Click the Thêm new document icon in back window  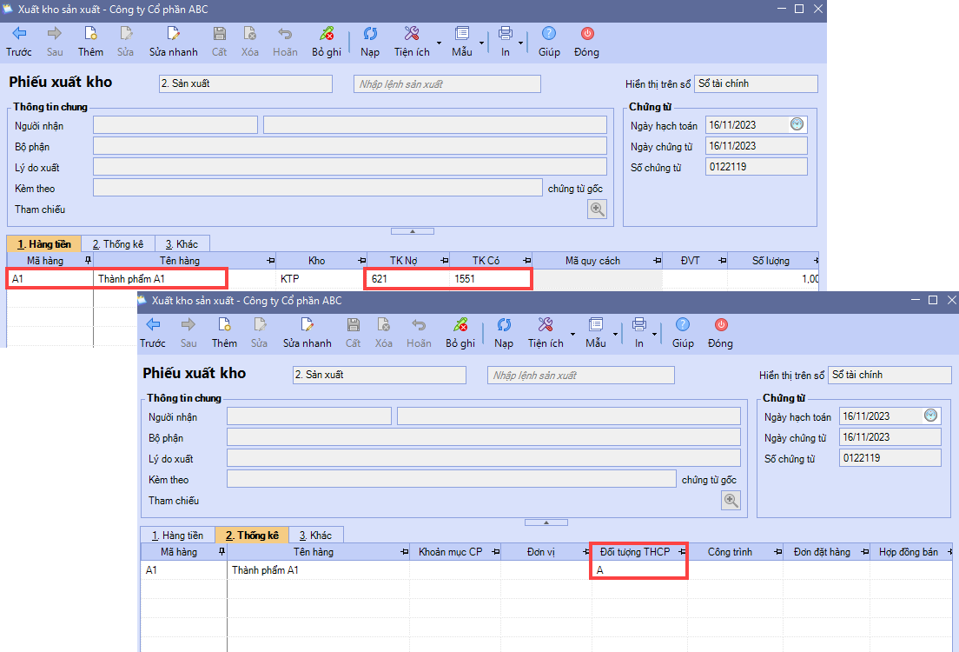(90, 35)
